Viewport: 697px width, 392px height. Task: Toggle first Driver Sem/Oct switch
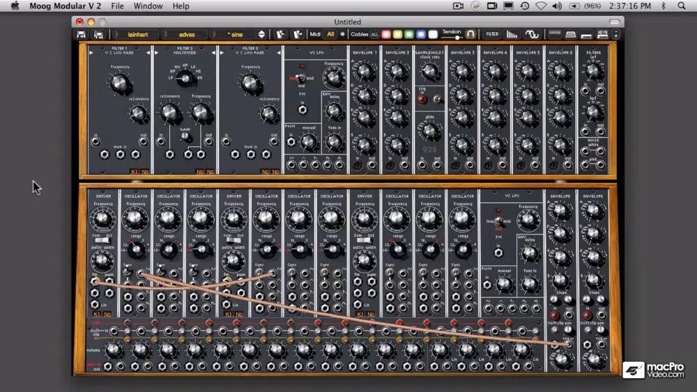(102, 240)
